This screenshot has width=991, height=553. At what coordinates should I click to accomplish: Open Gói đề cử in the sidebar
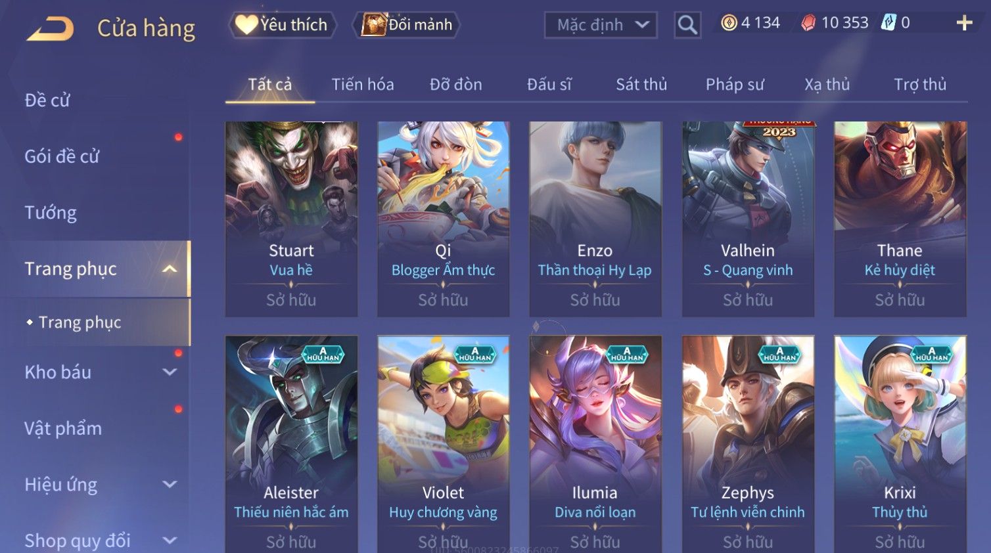[x=62, y=156]
